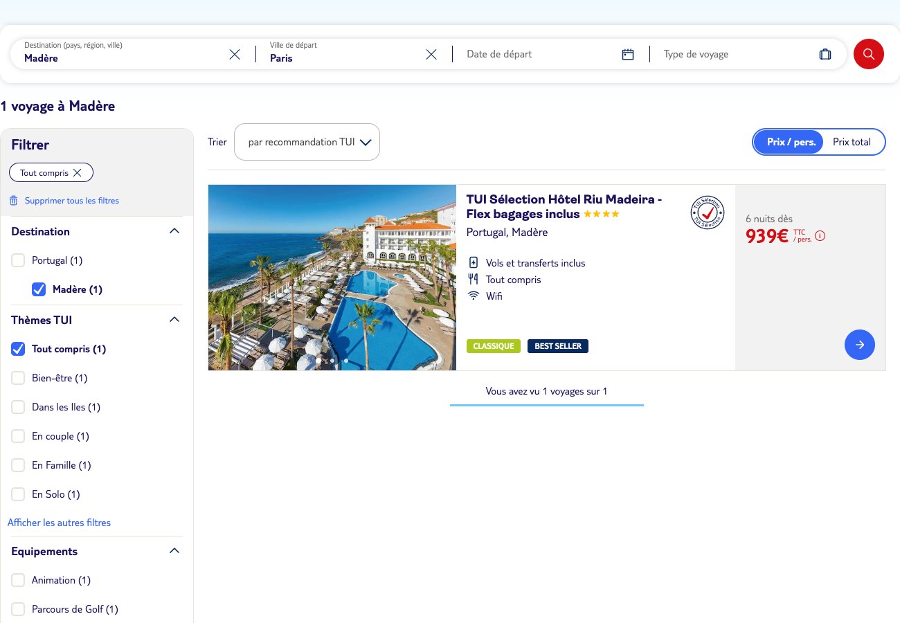Click the trash icon to delete filters

tap(13, 201)
